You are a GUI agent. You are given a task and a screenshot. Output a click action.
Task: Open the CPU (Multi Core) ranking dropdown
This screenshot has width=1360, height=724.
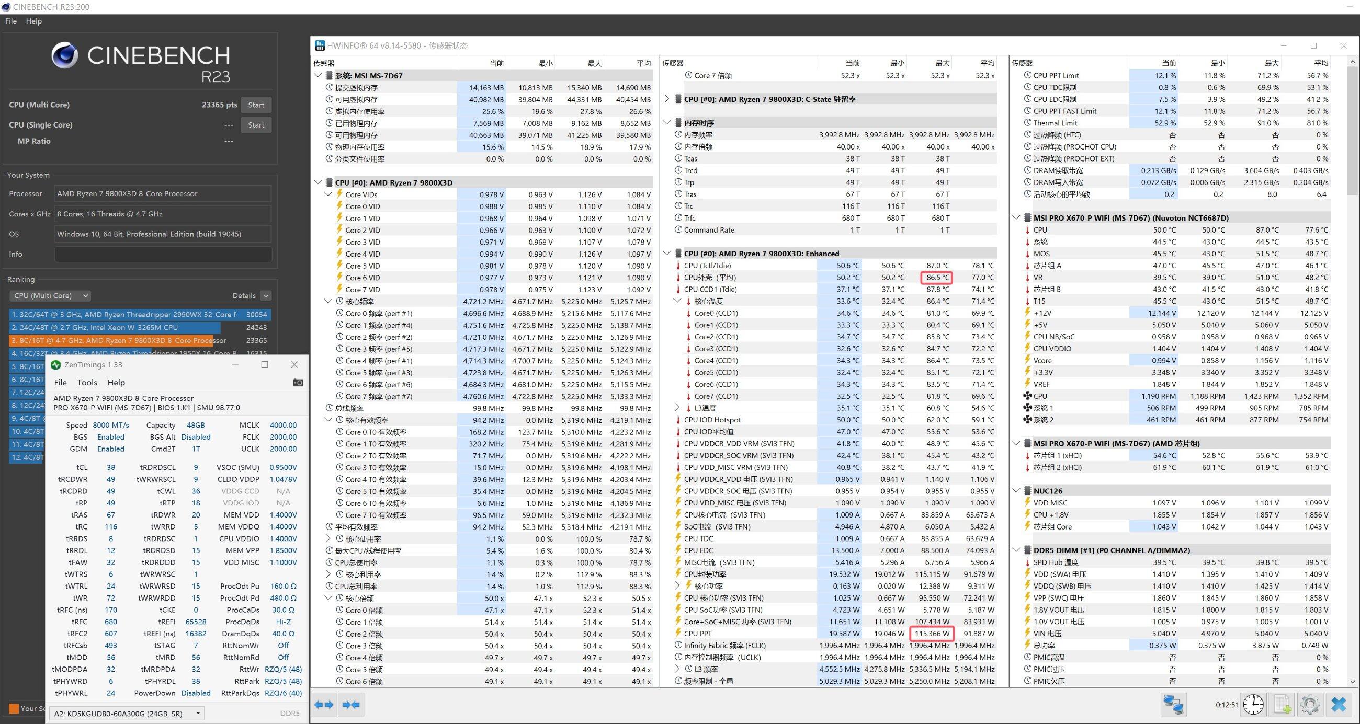(x=50, y=295)
